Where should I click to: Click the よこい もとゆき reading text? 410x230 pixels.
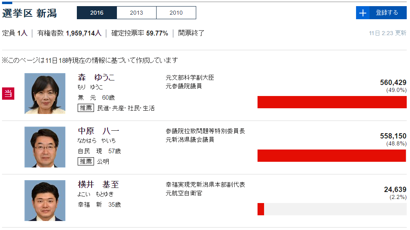(95, 194)
